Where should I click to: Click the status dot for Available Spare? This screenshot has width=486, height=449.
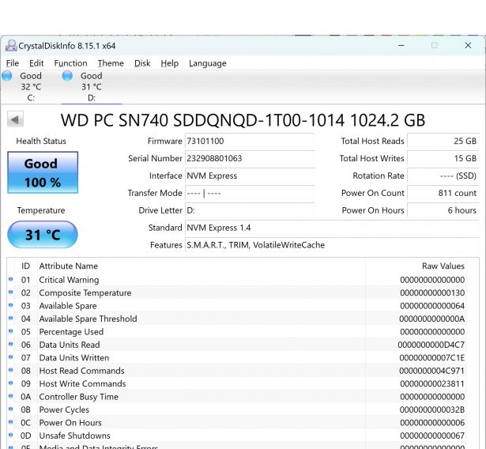tap(11, 306)
